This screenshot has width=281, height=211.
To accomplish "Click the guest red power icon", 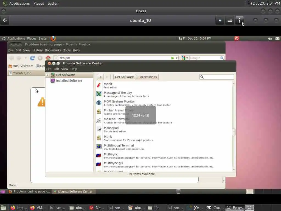I will tap(237, 38).
